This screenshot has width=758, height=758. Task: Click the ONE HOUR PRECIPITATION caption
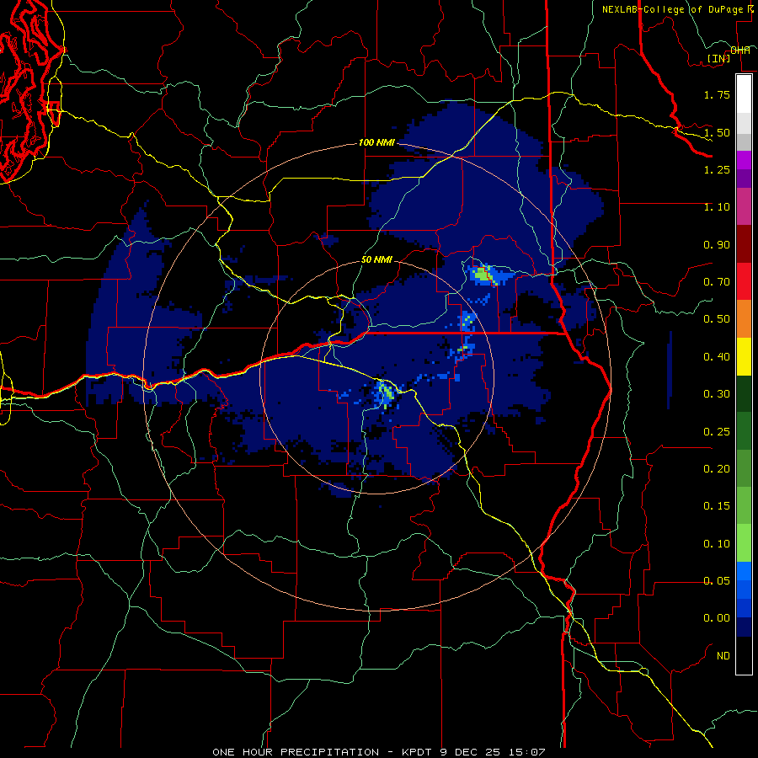point(296,752)
